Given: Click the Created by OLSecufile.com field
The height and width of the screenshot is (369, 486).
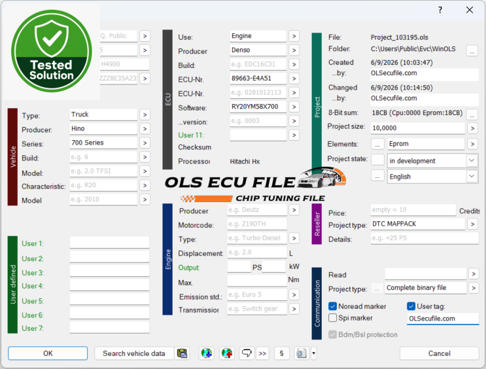Looking at the screenshot, I should point(425,73).
